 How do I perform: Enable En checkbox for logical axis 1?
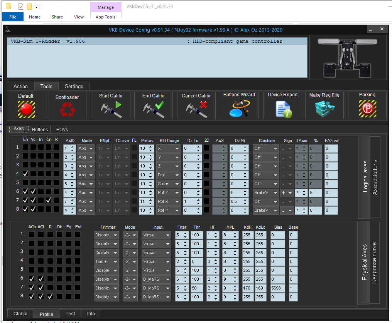25,147
